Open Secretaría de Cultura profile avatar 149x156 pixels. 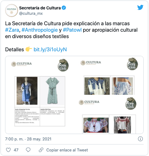click(x=12, y=10)
